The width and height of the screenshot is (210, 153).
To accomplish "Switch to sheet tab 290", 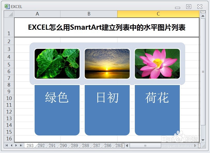I will click(x=63, y=146).
